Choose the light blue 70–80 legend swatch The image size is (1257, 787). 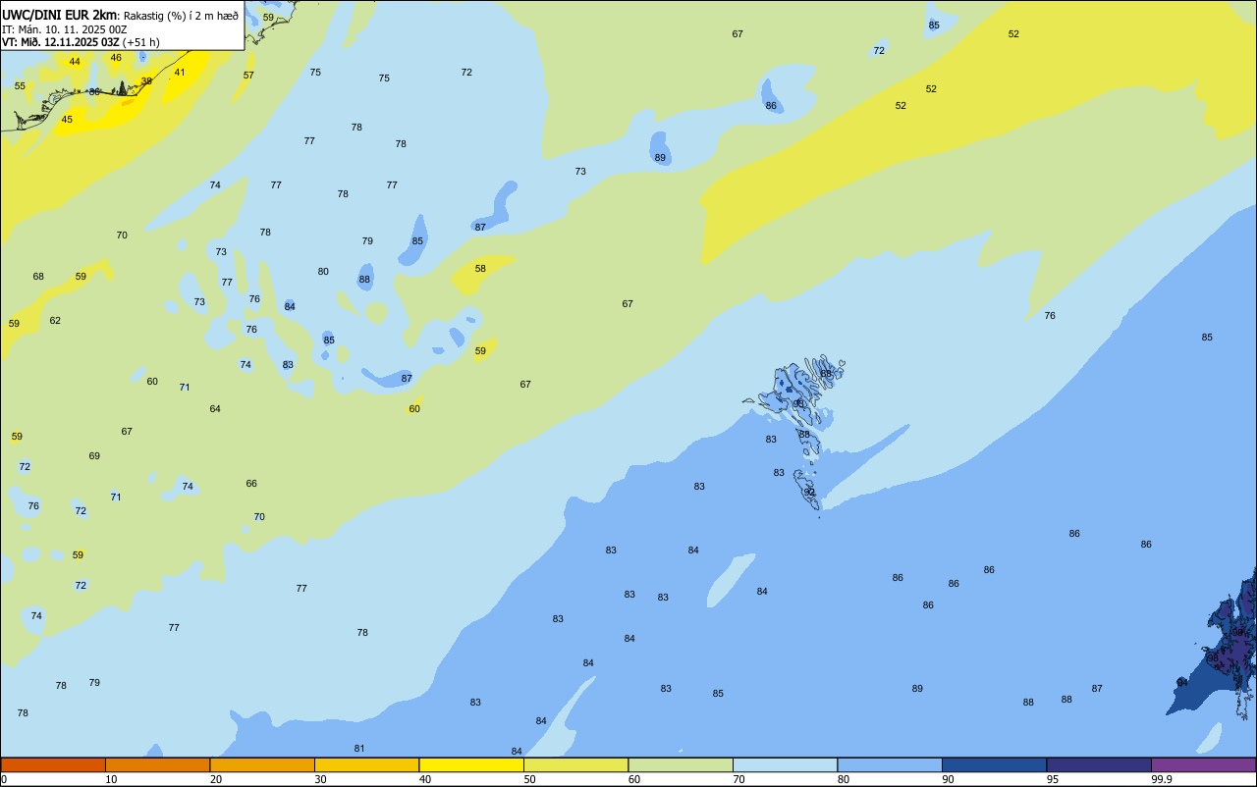point(785,764)
